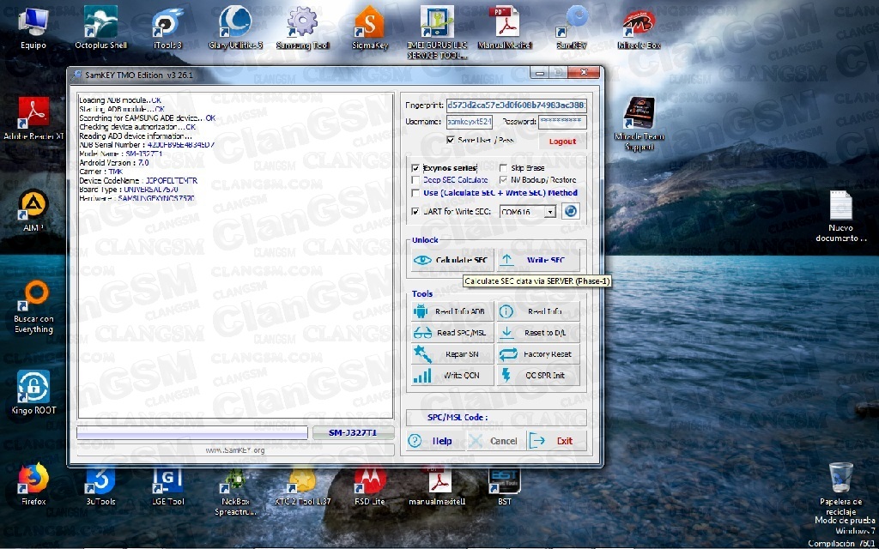Toggle NV Backup/Restore checkbox
The height and width of the screenshot is (549, 879).
click(x=503, y=180)
